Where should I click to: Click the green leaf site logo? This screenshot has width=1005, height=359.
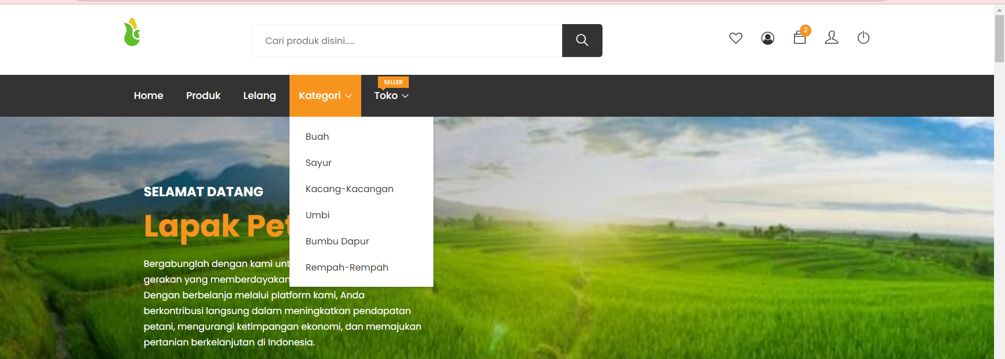(x=132, y=32)
